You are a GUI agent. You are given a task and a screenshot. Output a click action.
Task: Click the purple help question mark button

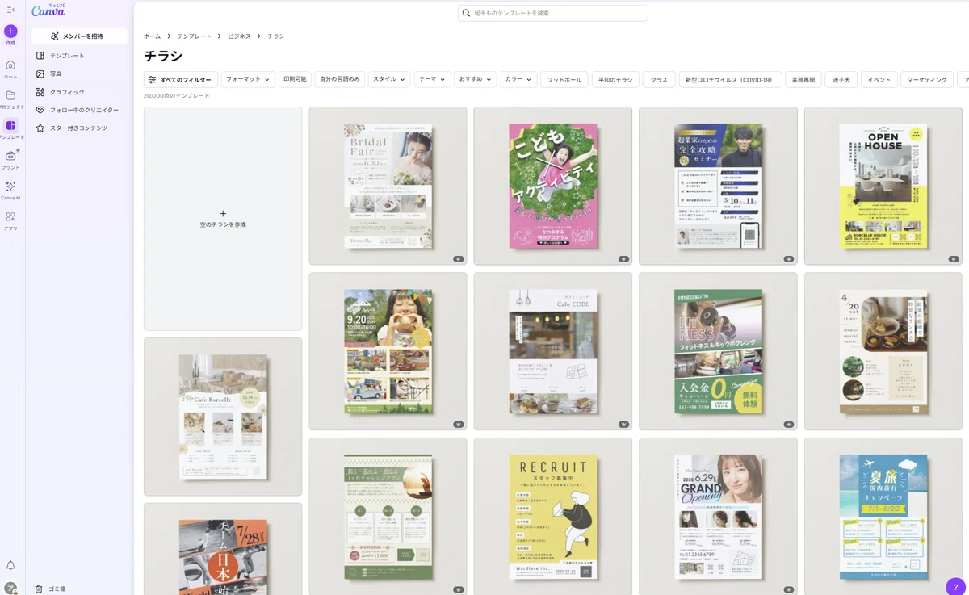click(x=955, y=587)
